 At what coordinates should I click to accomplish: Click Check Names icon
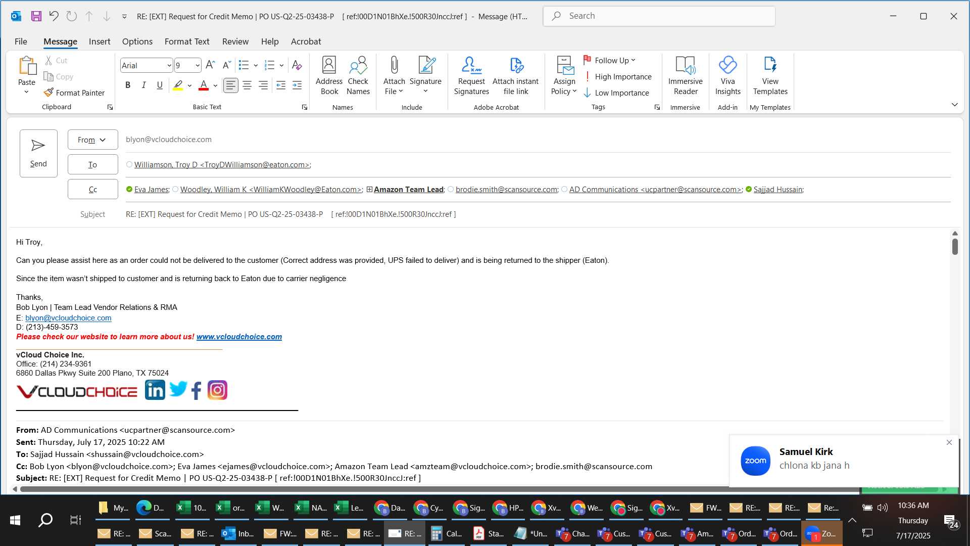(x=358, y=76)
